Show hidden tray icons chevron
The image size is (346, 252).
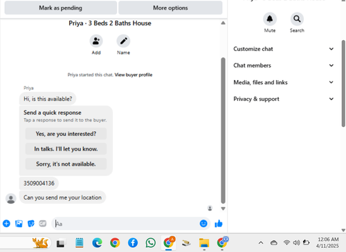pyautogui.click(x=261, y=242)
